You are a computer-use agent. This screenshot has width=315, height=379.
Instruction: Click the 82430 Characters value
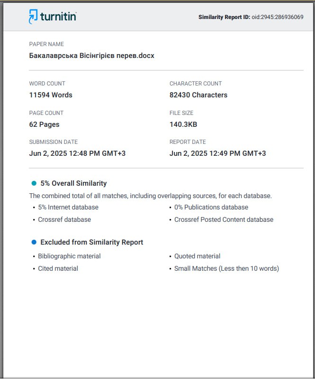point(198,95)
